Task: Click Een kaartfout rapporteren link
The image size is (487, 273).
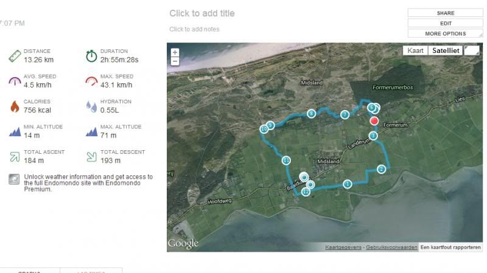Action: tap(451, 247)
